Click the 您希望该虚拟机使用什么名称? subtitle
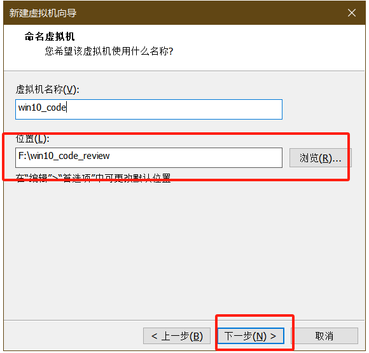This screenshot has width=369, height=353. 109,51
